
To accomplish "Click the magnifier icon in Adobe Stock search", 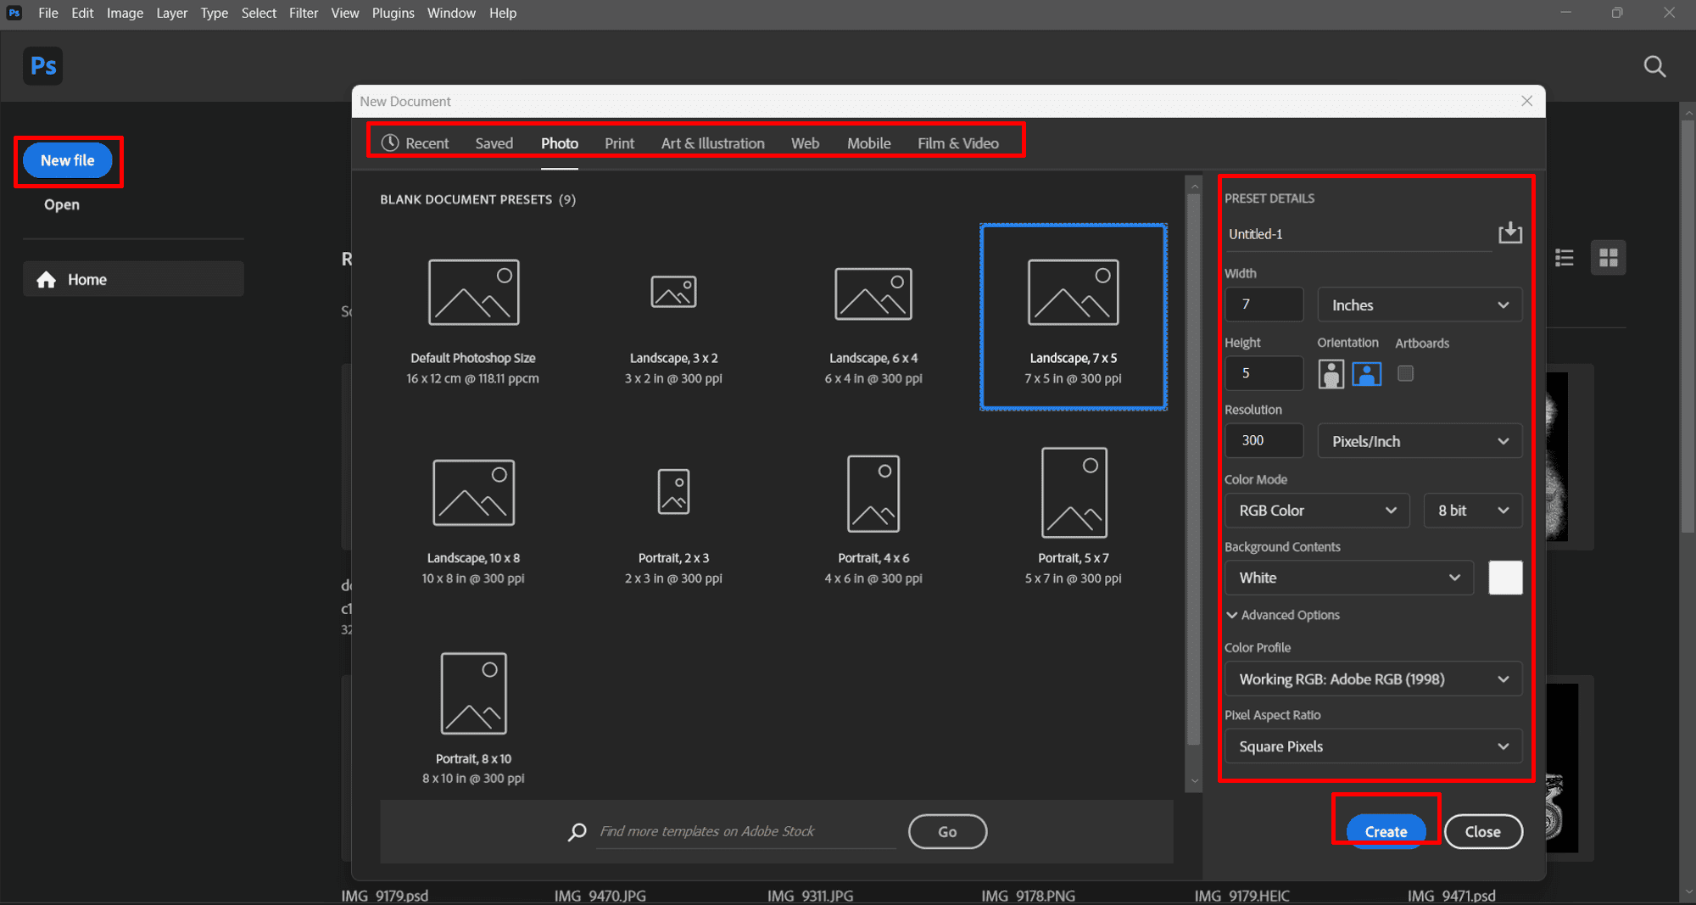I will click(577, 831).
